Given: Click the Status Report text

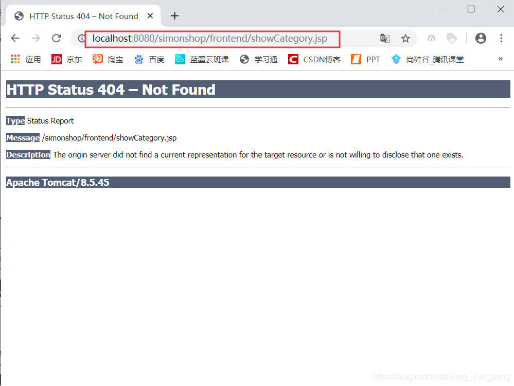Looking at the screenshot, I should pyautogui.click(x=50, y=121).
